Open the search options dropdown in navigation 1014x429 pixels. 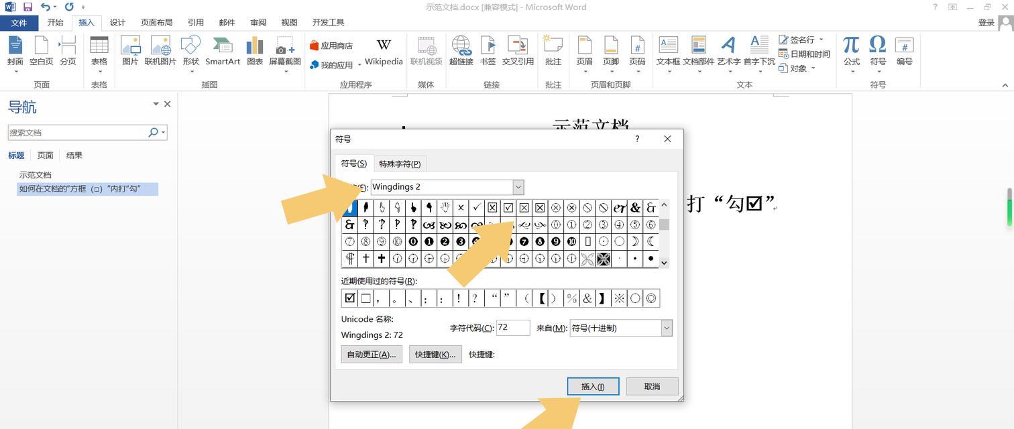163,133
